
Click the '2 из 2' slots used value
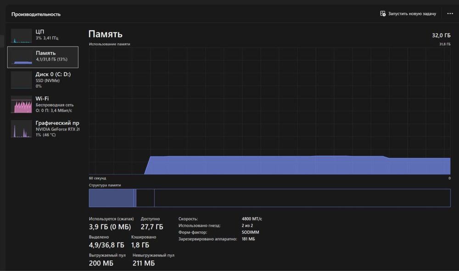[x=247, y=226]
